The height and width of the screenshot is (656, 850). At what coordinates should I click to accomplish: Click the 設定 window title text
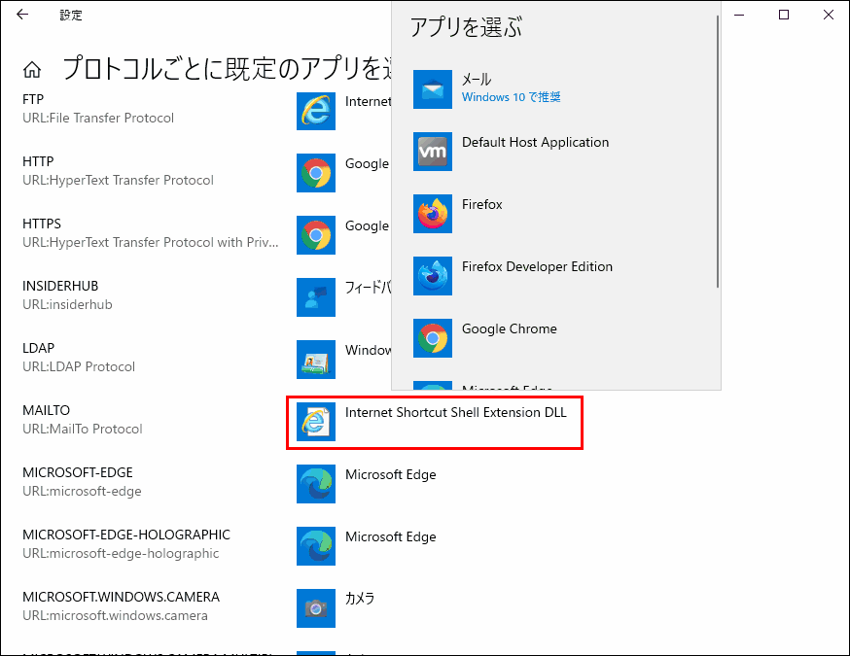pos(71,16)
